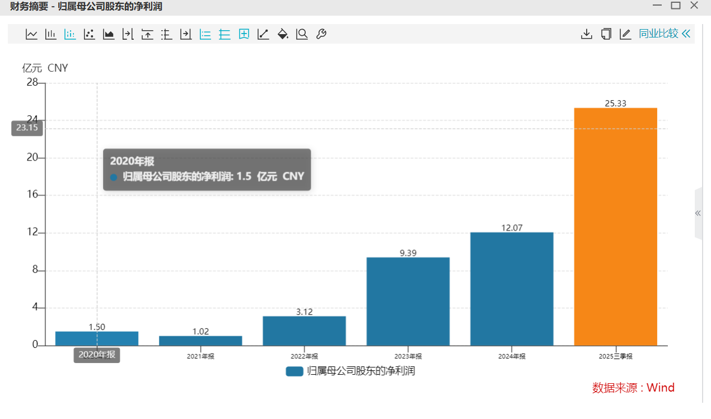The height and width of the screenshot is (419, 711).
Task: Click the 2023年报 bar valued 9.39
Action: (x=408, y=302)
